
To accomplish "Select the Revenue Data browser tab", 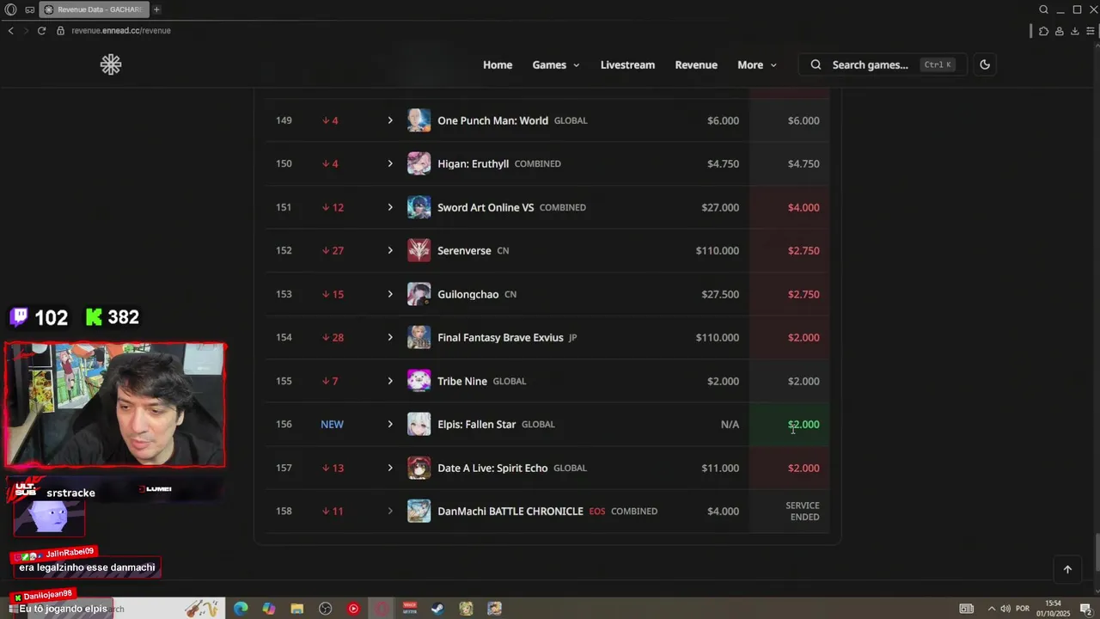I will [x=94, y=9].
